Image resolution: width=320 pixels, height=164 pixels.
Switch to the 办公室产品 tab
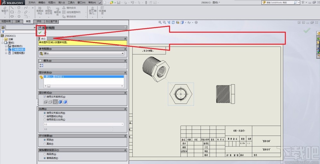point(51,21)
